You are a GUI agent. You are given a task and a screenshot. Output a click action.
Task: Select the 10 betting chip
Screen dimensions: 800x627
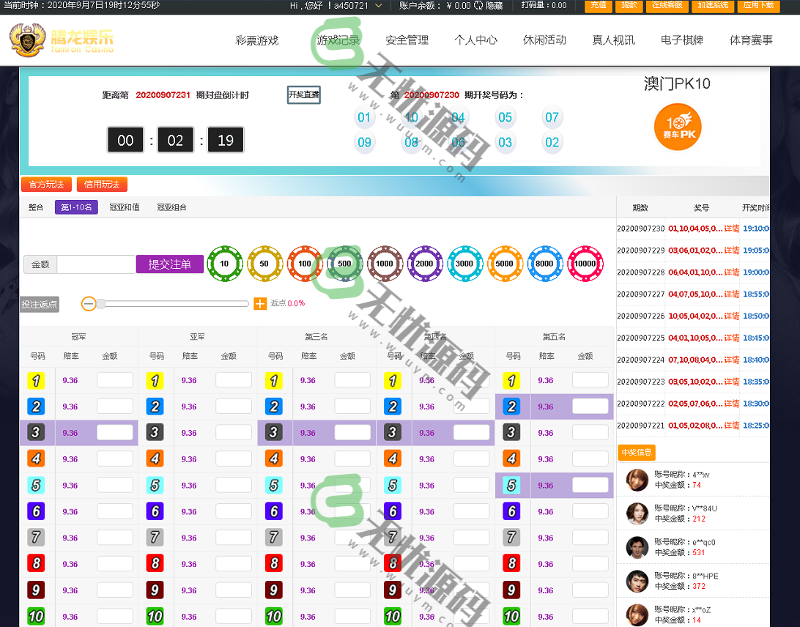click(225, 264)
